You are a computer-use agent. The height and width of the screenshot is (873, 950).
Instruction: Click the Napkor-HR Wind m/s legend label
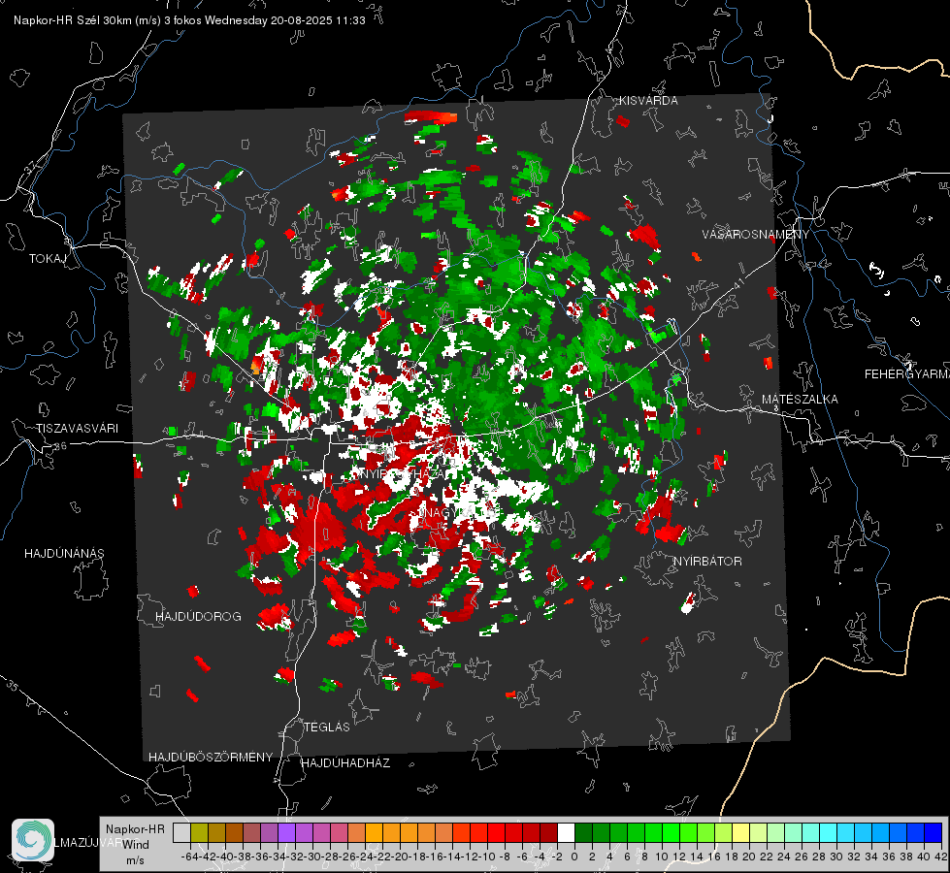point(135,845)
